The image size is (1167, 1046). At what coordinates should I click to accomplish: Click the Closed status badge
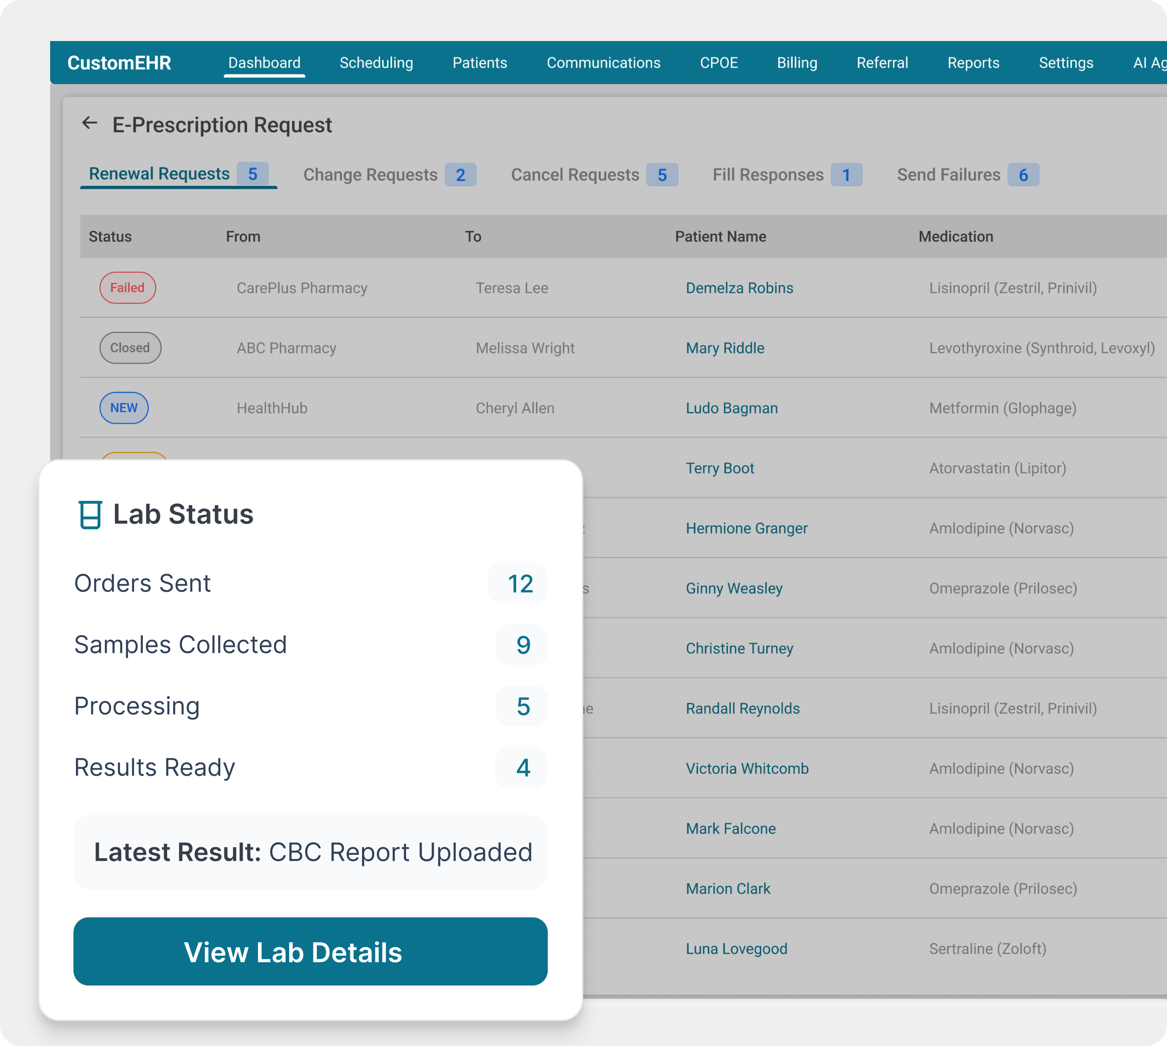pyautogui.click(x=130, y=348)
